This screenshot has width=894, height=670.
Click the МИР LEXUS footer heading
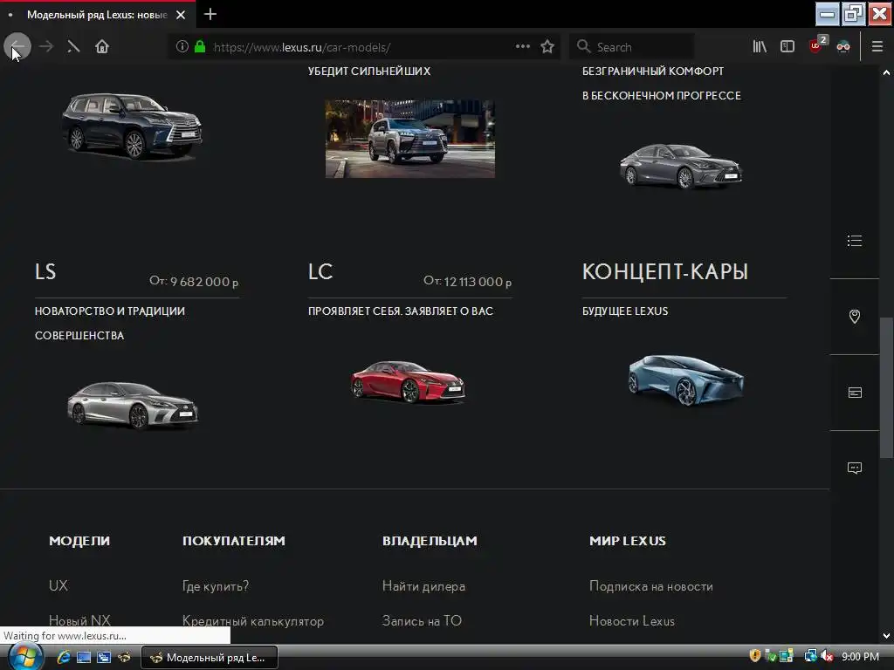point(627,541)
